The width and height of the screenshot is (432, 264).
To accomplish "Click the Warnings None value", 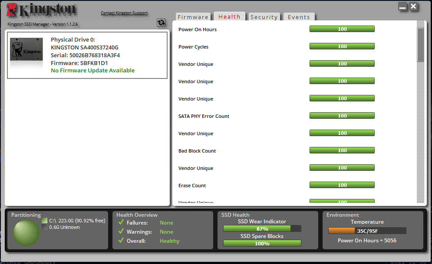I will tap(166, 232).
